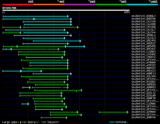Open the UniRef100_B4BT84 hit label
This screenshot has height=124, width=160.
click(x=143, y=19)
